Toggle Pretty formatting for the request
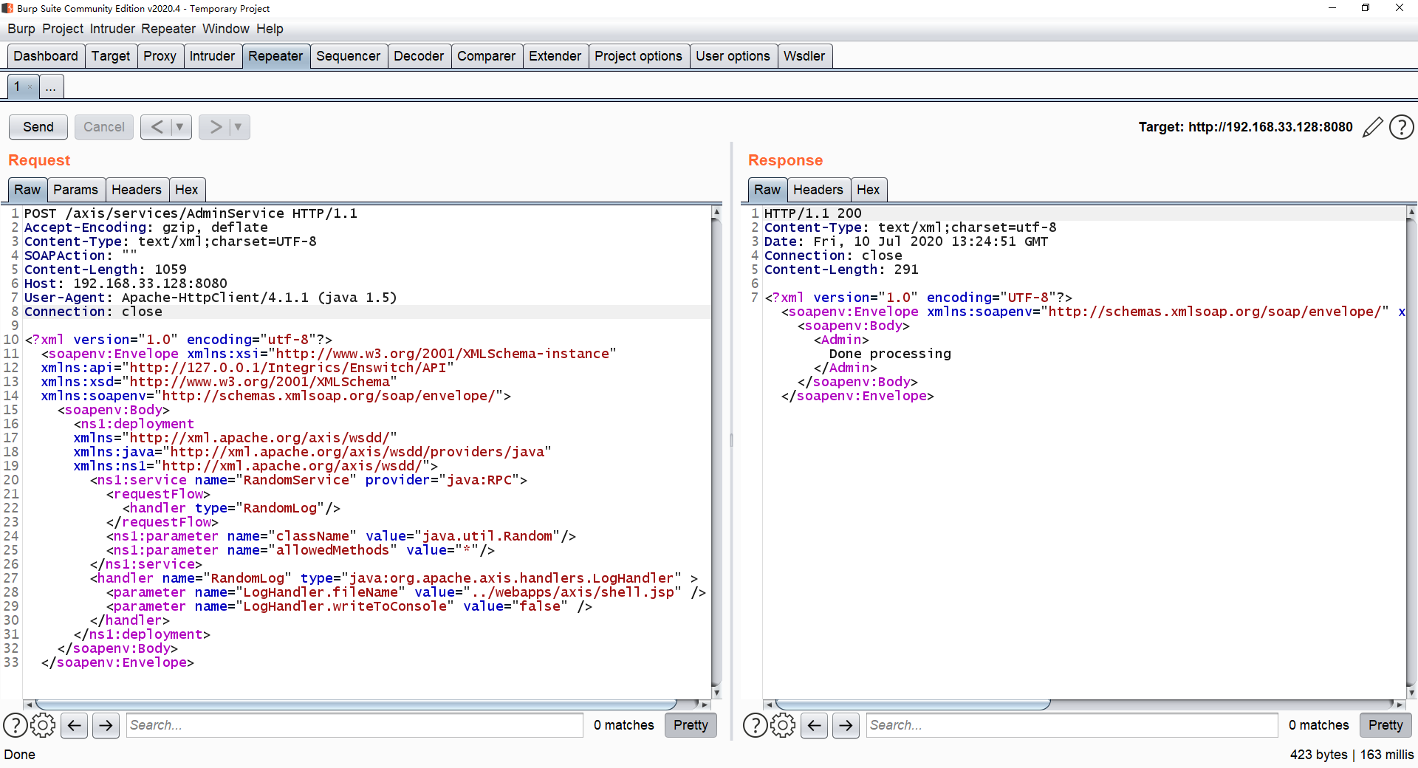The image size is (1418, 768). coord(691,725)
